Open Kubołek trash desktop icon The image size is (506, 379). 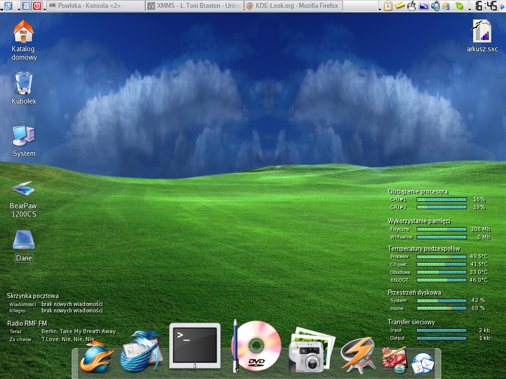tap(24, 88)
